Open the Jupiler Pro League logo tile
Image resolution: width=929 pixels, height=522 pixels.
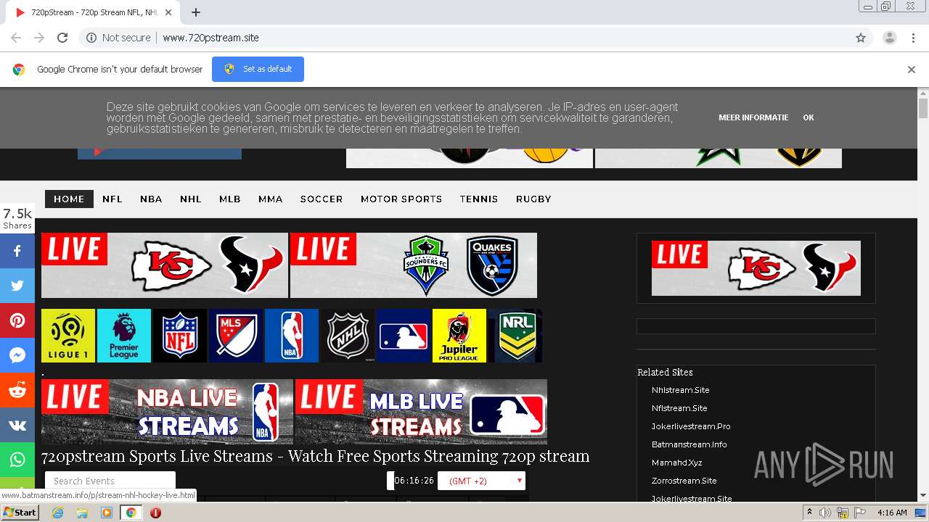[x=459, y=336]
